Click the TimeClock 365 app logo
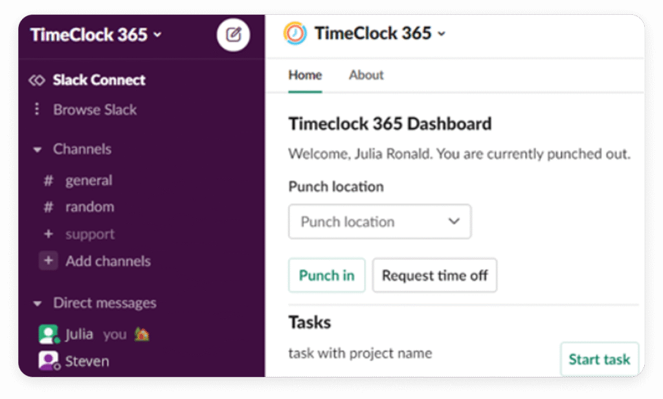663x399 pixels. 295,34
